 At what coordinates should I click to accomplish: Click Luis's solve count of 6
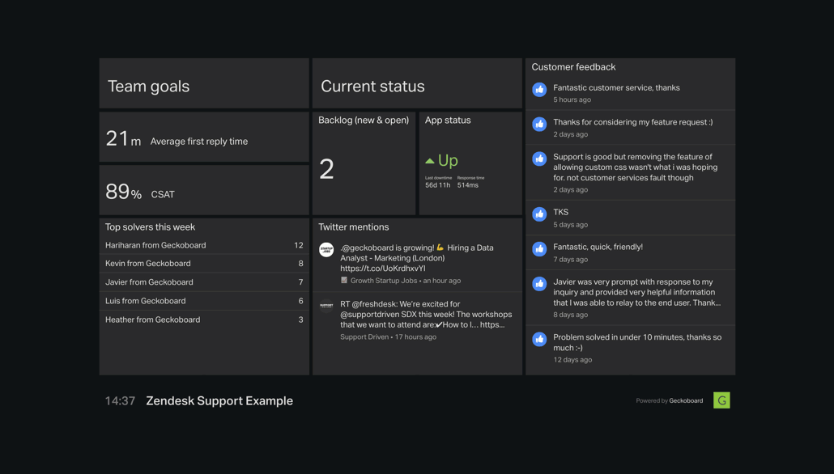(300, 301)
